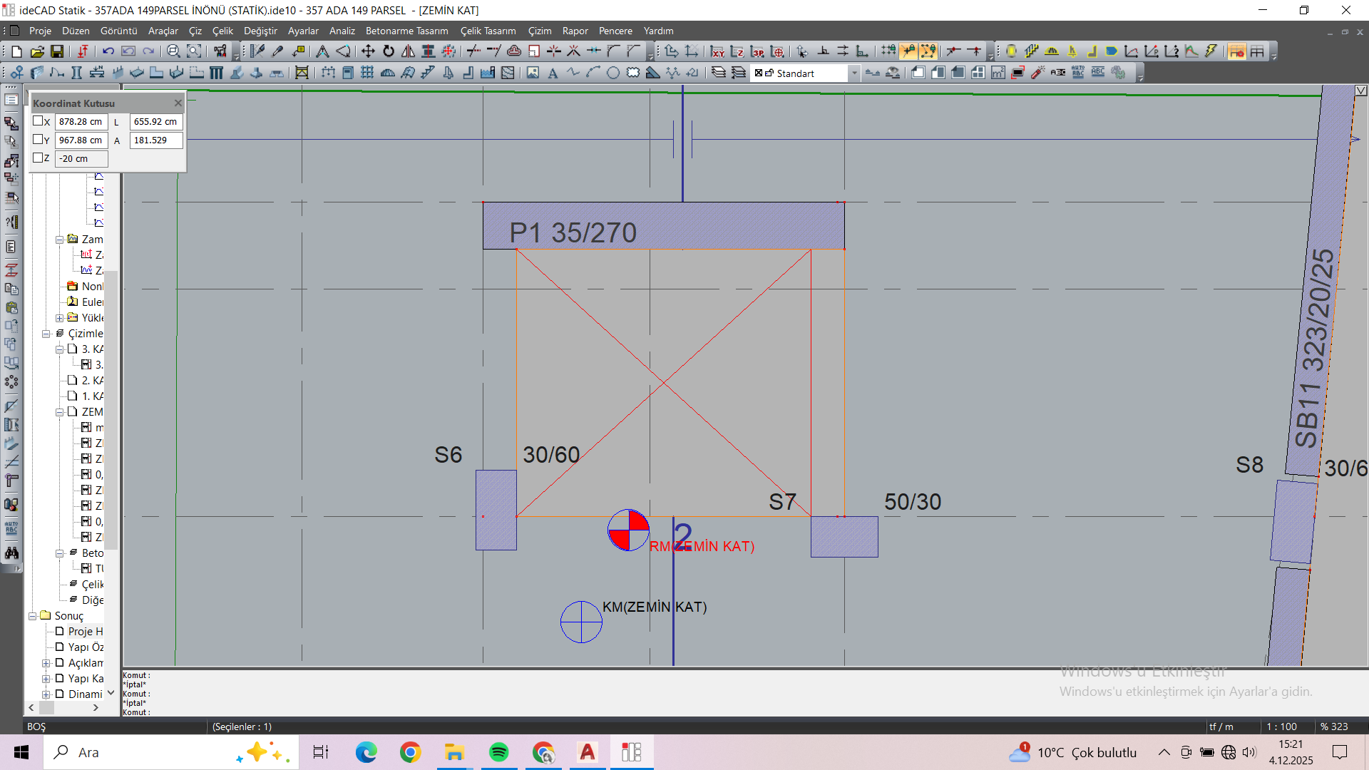Open the Betonarme Tasarım menu
Image resolution: width=1369 pixels, height=770 pixels.
click(x=406, y=31)
